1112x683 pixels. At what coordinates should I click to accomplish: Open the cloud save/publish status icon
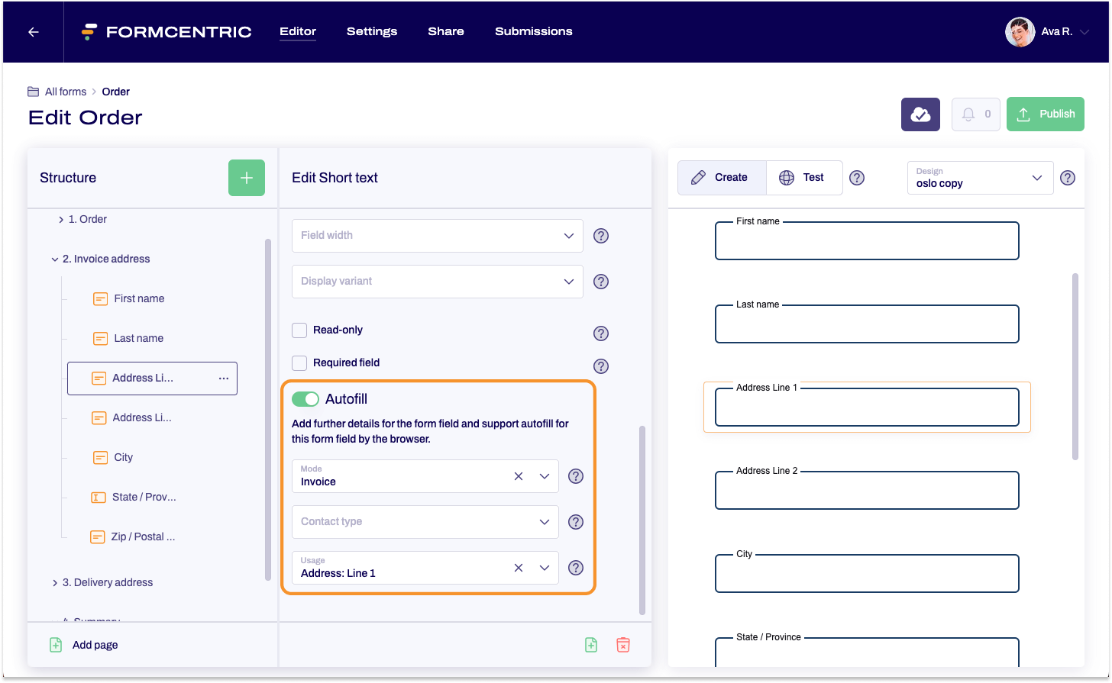pos(920,114)
